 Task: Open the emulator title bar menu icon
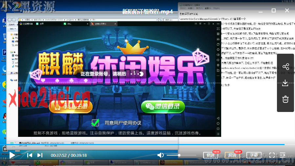click(200, 24)
